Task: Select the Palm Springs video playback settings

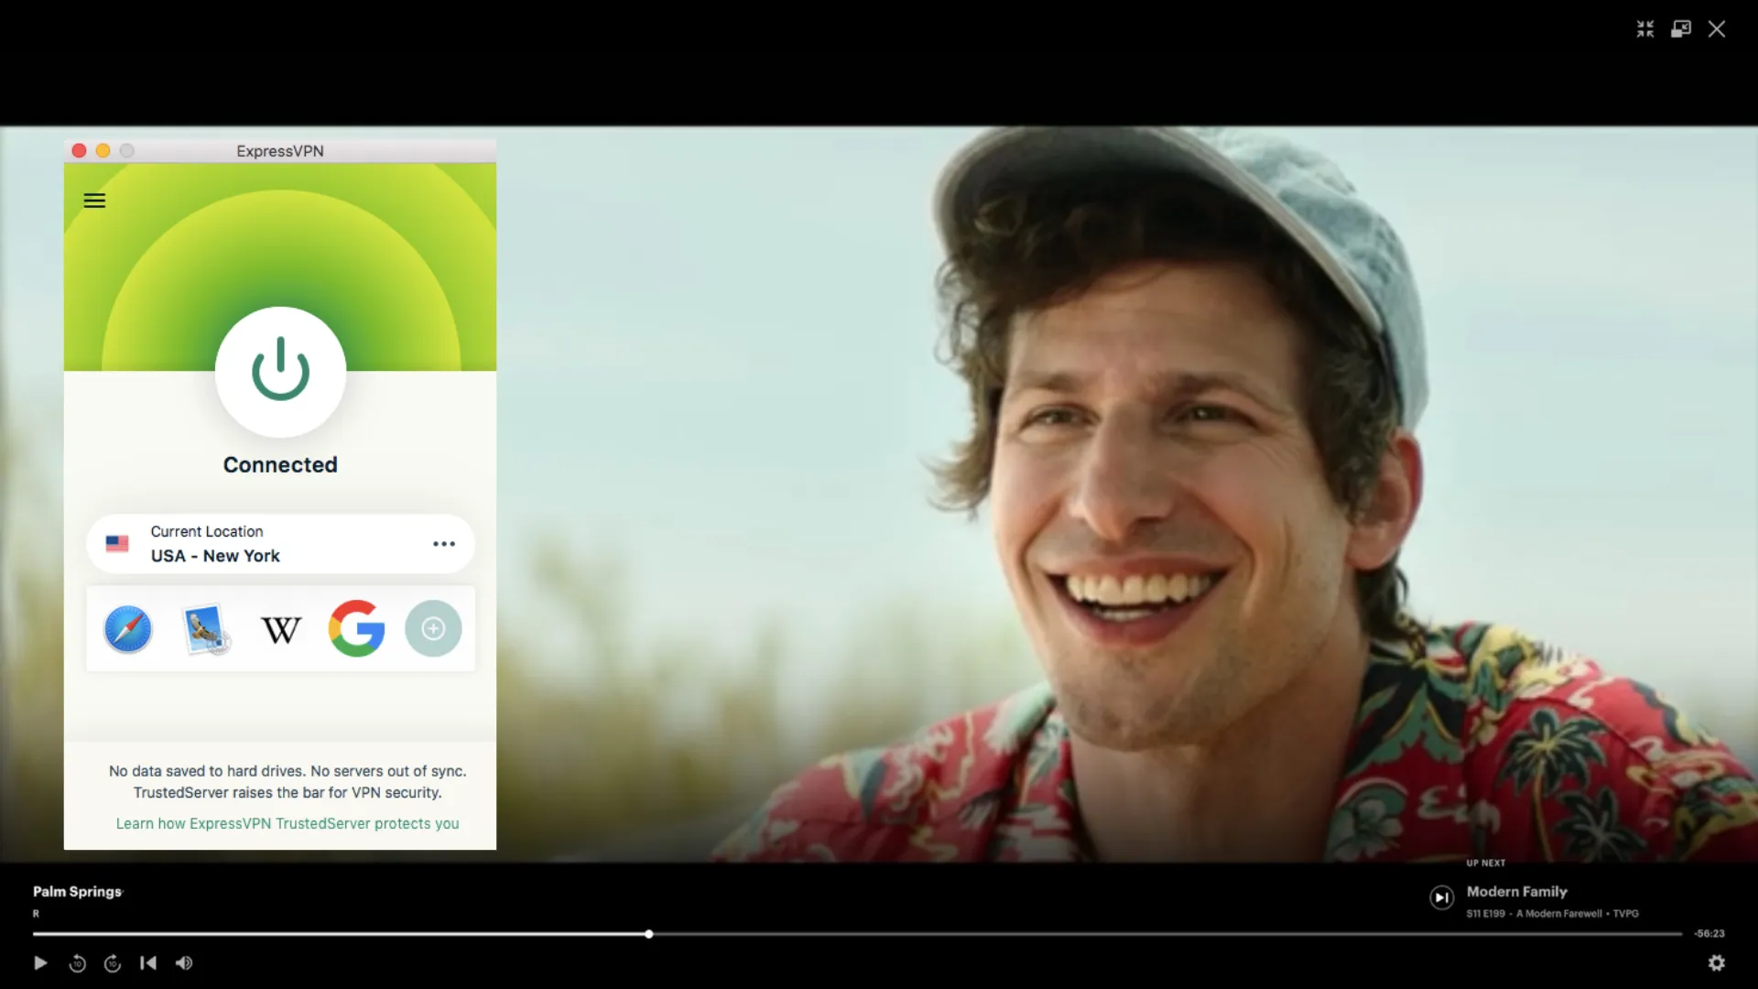Action: click(1717, 962)
